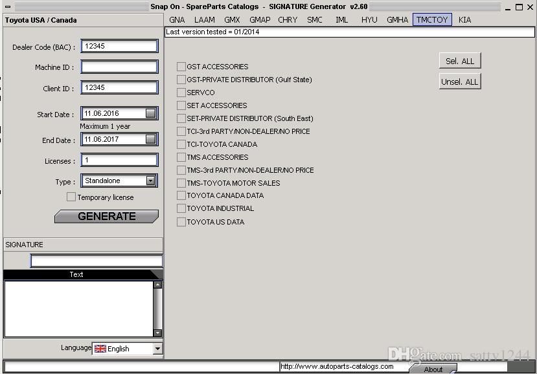This screenshot has width=537, height=374.
Task: Select the GMX tab
Action: 232,20
